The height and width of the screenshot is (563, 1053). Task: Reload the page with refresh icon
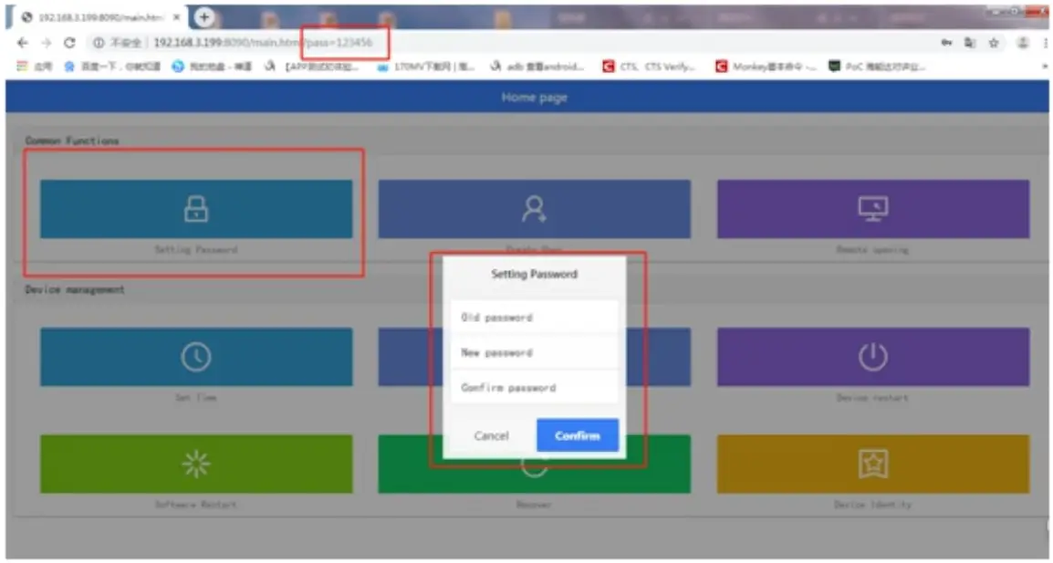tap(69, 43)
